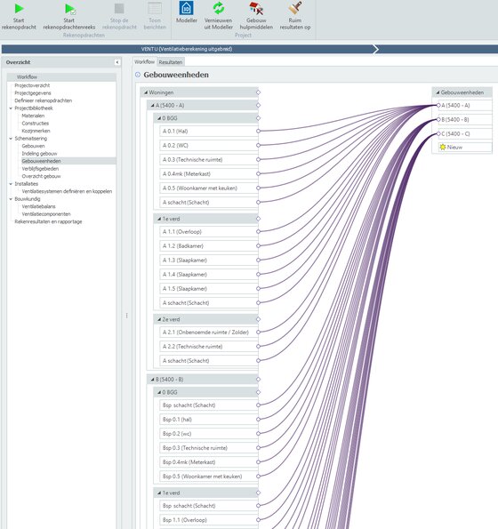Open Overzicht gebouw in the tree
Image resolution: width=498 pixels, height=529 pixels.
pos(41,176)
